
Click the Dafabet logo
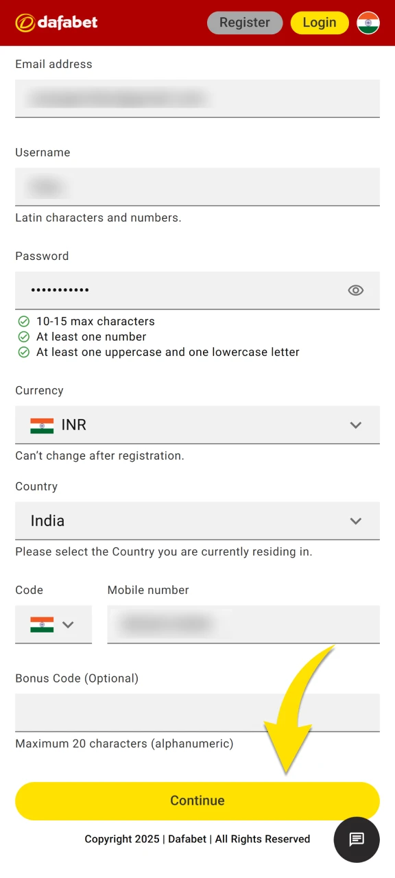[x=56, y=22]
